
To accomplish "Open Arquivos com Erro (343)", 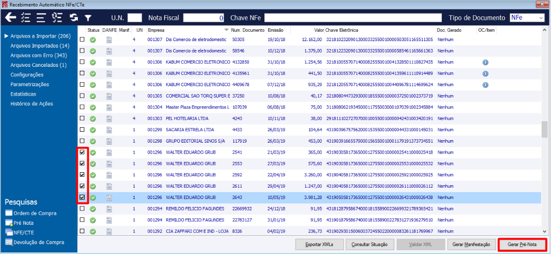I will coord(39,55).
